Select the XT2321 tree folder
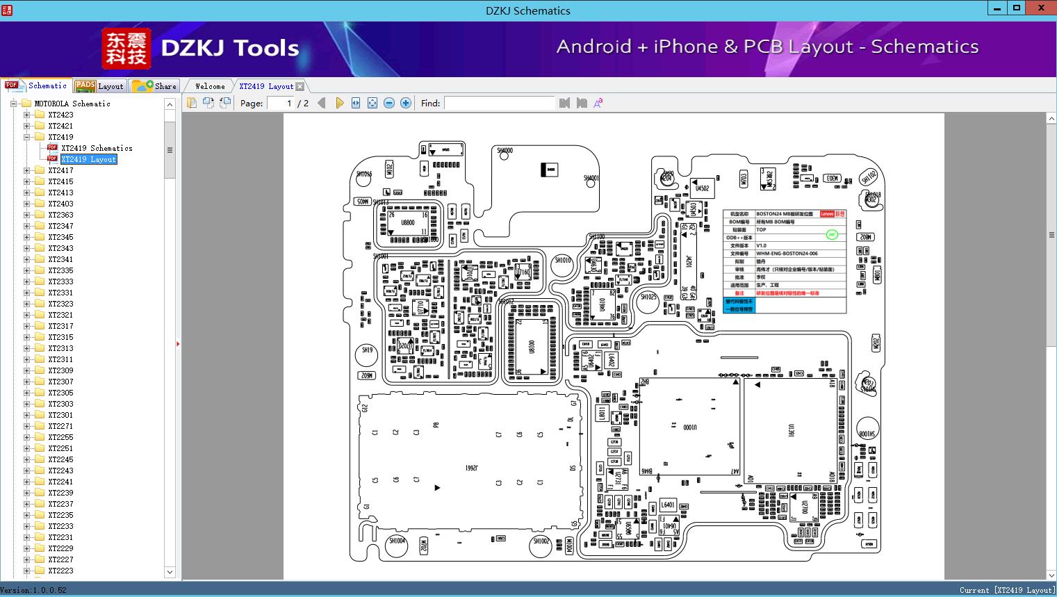 click(60, 315)
